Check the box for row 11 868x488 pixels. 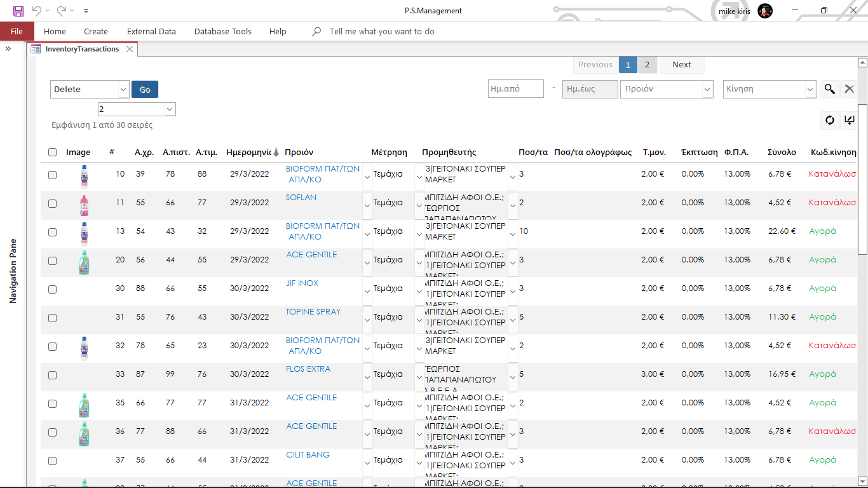tap(52, 203)
